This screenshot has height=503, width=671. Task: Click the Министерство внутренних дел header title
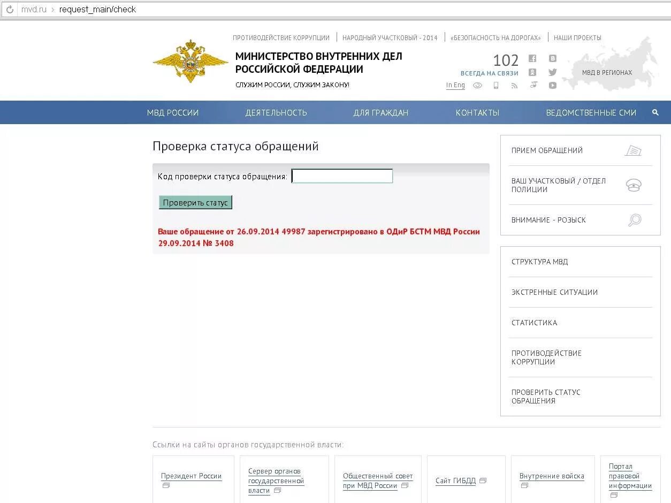click(x=319, y=63)
